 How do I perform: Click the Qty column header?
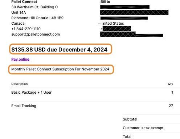click(x=171, y=84)
